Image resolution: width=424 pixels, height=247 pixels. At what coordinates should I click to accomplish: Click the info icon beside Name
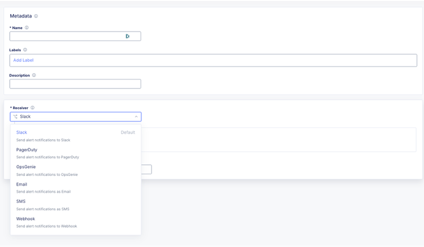click(27, 28)
